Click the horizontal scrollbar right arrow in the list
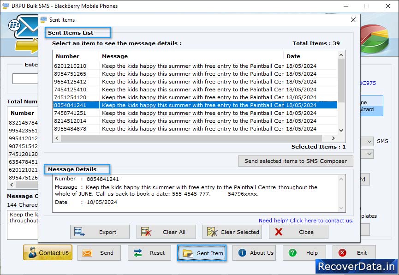Screen dimensions: 399x275 point(334,138)
